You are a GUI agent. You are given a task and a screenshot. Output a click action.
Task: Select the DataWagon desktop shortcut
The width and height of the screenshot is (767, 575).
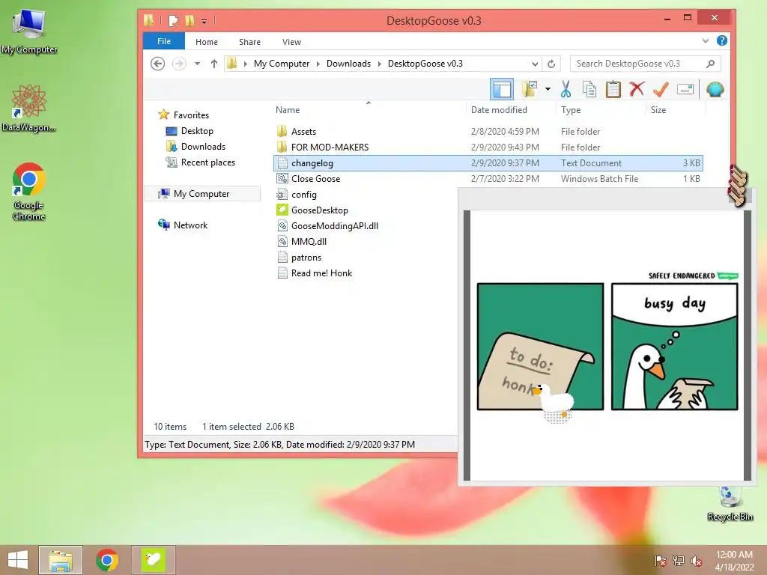[29, 108]
